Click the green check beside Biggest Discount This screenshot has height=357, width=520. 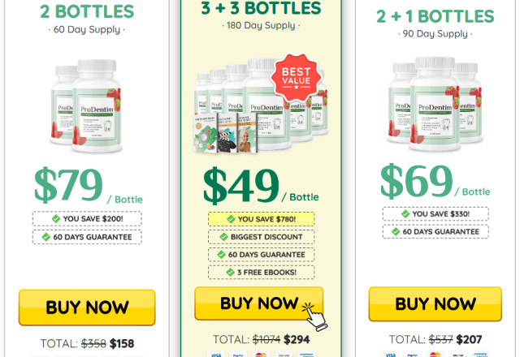(224, 237)
